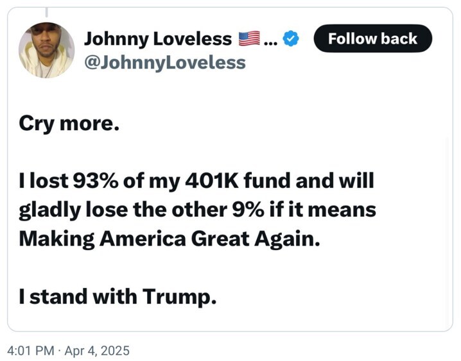Click the Apr 4, 2025 date
Screen dimensions: 461x361
pyautogui.click(x=98, y=351)
